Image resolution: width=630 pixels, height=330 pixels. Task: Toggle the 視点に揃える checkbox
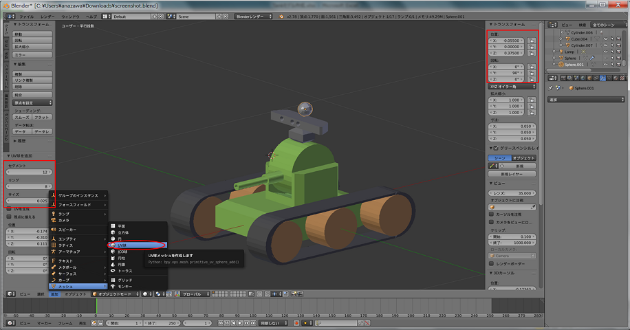(x=9, y=217)
